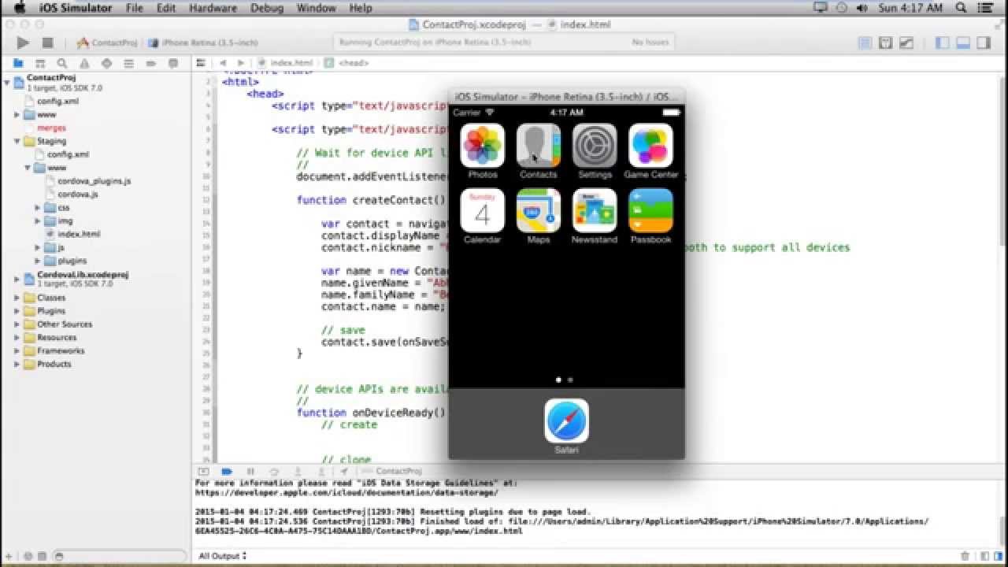Open the Hardware menu
Viewport: 1008px width, 567px height.
pyautogui.click(x=214, y=8)
